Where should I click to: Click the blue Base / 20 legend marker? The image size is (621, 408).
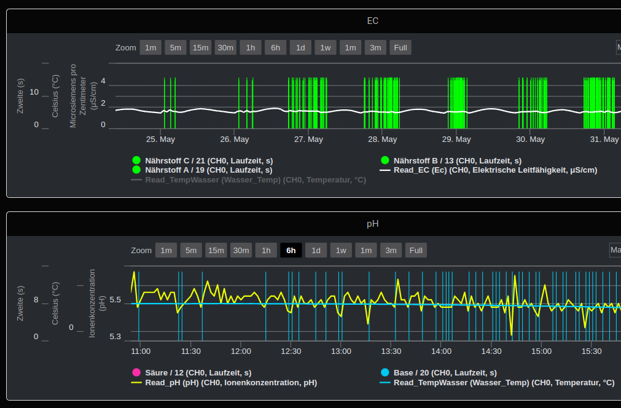385,372
